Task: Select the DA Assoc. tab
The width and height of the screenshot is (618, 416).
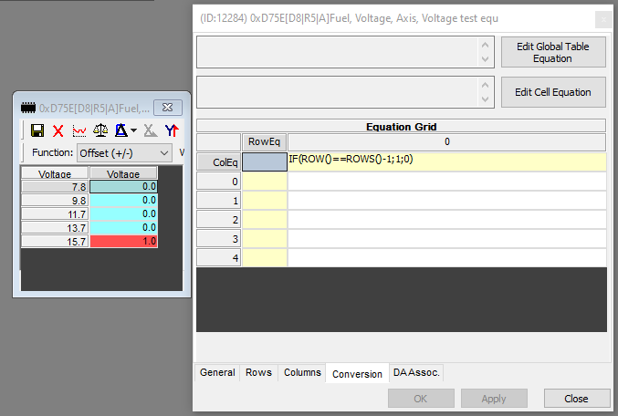Action: click(416, 372)
